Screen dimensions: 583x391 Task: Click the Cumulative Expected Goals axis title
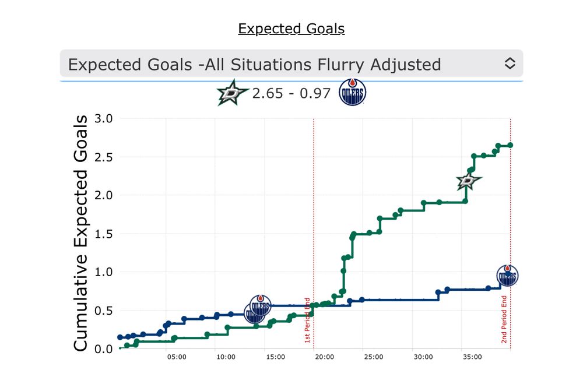click(80, 233)
